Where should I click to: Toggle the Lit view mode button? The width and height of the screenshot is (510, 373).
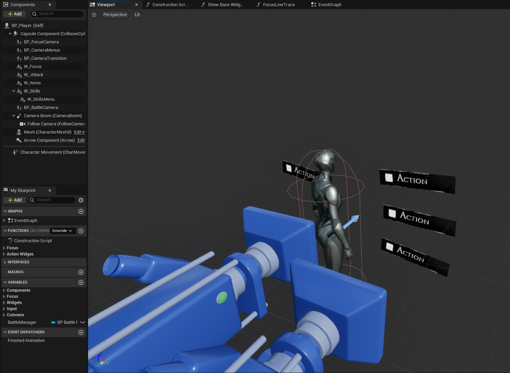click(x=137, y=15)
